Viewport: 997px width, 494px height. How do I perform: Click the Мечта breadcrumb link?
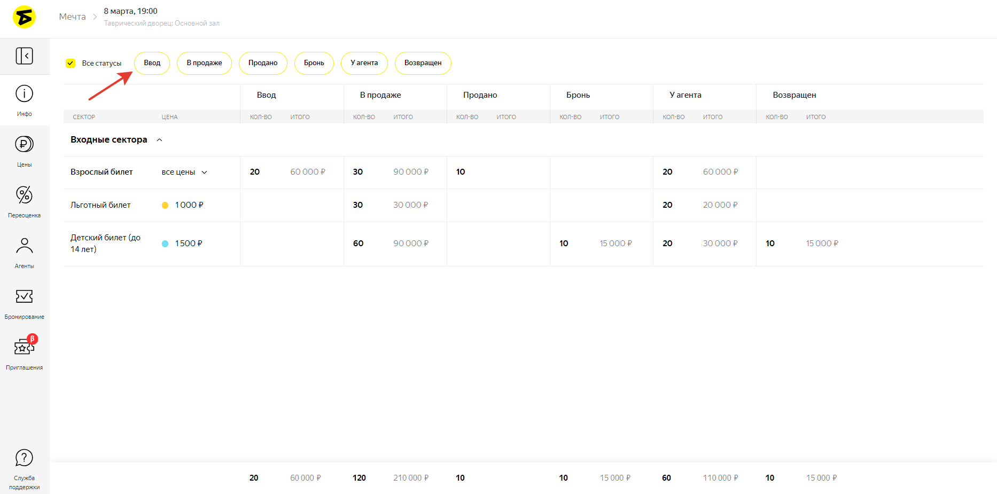[x=72, y=17]
